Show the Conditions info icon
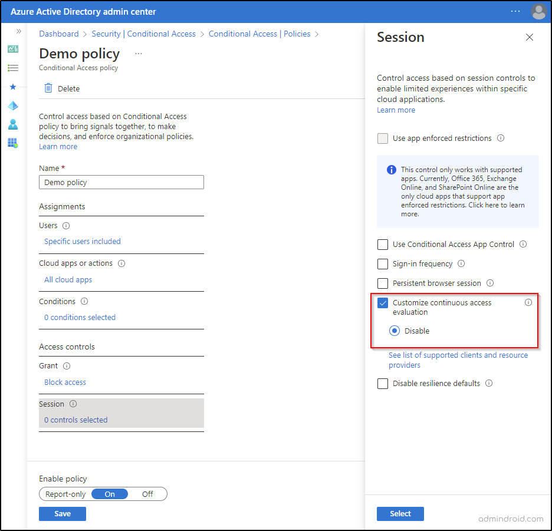The image size is (552, 531). coord(84,301)
